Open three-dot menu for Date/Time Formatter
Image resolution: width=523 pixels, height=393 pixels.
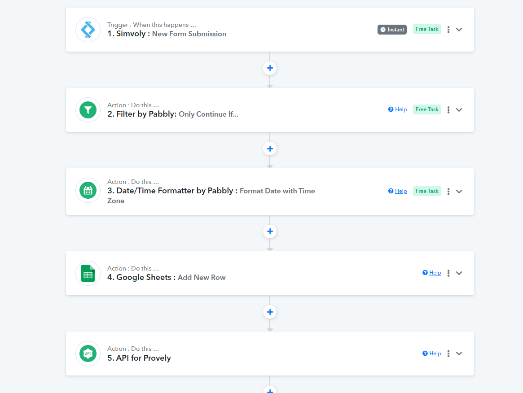[x=448, y=191]
